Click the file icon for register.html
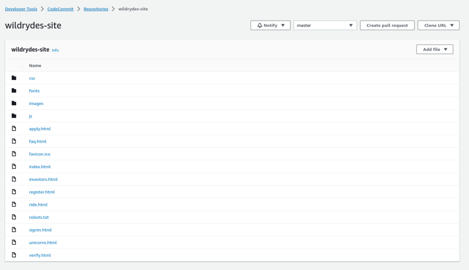 (x=14, y=192)
